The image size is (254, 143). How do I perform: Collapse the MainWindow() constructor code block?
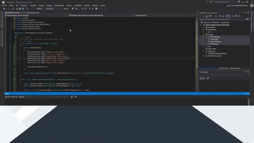[15, 48]
